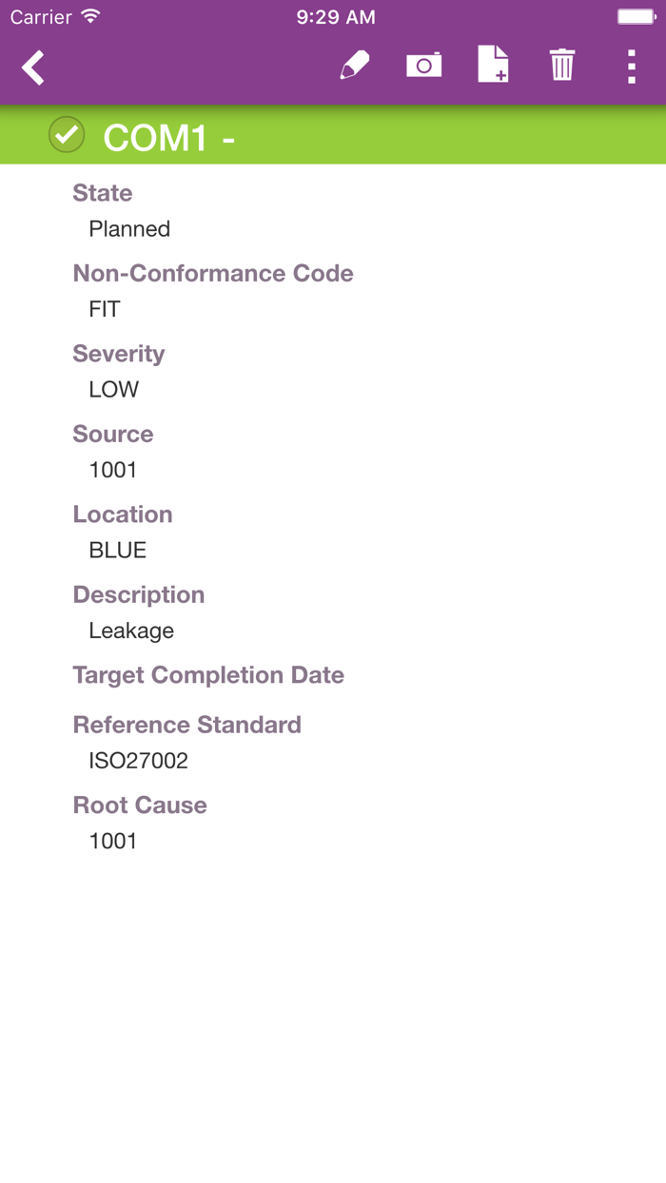Viewport: 666px width, 1183px height.
Task: Tap the COM1 title header
Action: (x=169, y=138)
